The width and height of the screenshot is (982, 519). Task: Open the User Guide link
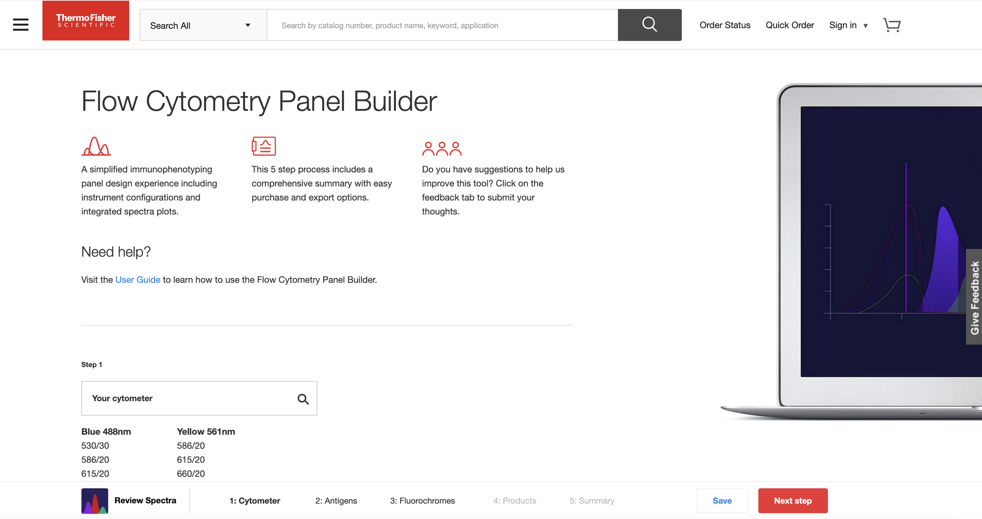137,280
